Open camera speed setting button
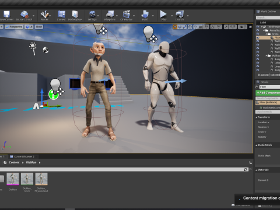 (243, 27)
